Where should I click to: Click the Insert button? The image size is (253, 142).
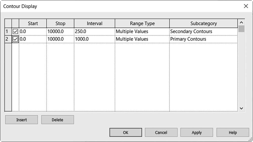point(22,120)
